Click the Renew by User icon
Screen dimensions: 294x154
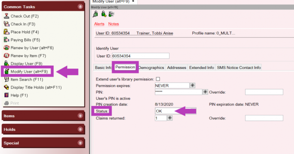(6, 48)
